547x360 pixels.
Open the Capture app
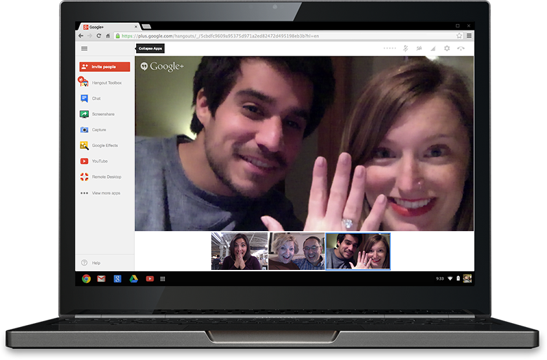pos(99,129)
